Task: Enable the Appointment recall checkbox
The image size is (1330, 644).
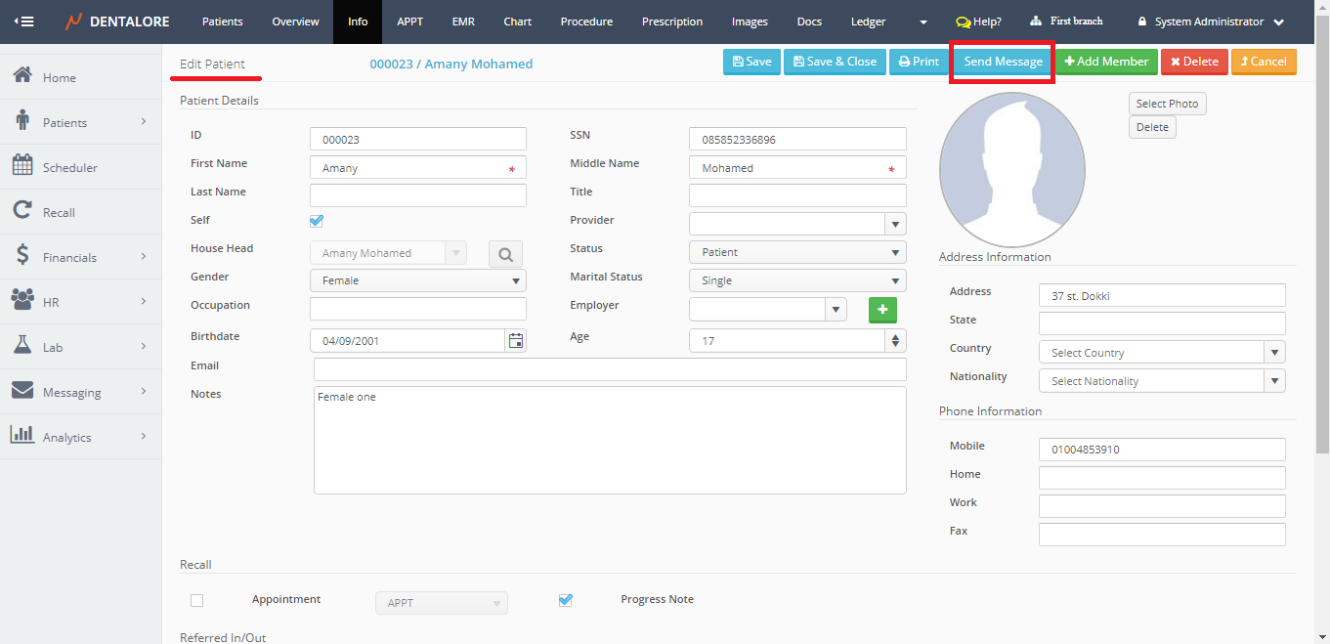Action: tap(197, 600)
